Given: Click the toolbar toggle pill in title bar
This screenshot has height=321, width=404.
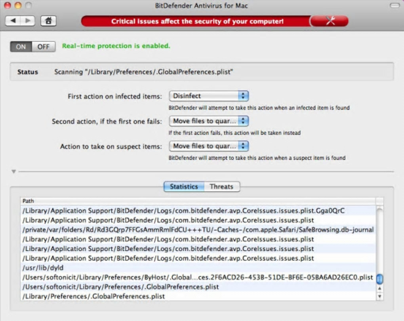Looking at the screenshot, I should [395, 6].
